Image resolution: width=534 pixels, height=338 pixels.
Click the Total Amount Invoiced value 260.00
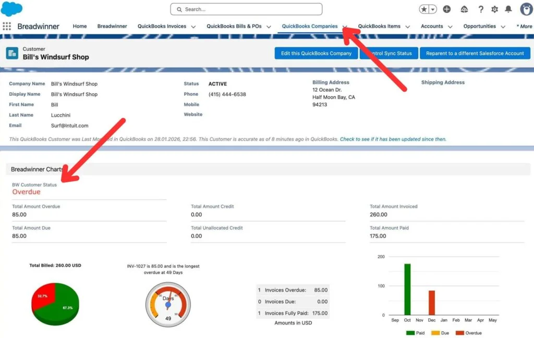(379, 215)
